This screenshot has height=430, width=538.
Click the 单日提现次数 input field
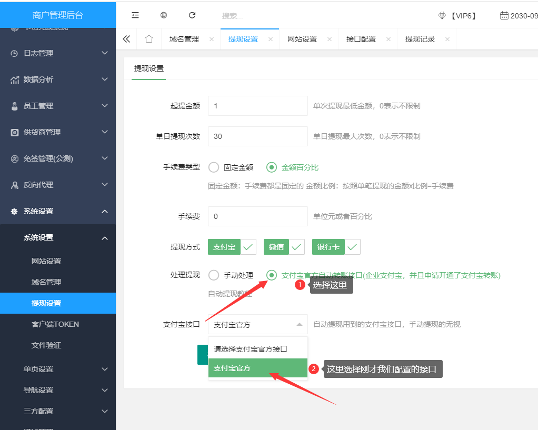click(x=257, y=136)
